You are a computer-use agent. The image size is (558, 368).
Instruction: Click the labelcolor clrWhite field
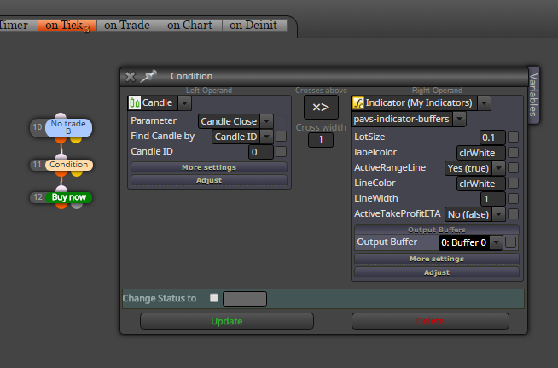click(x=480, y=153)
